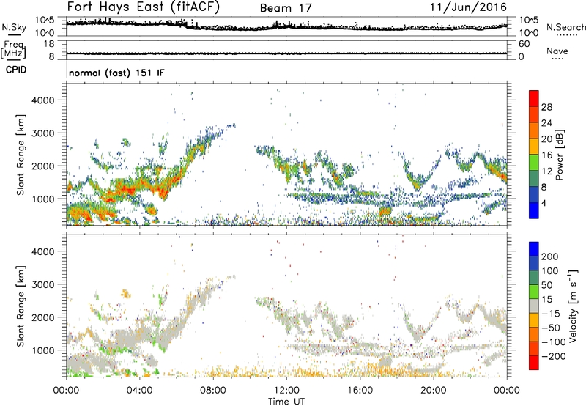This screenshot has width=586, height=406.
Task: Click the text 'normal (fast) 151 IF'
Action: 116,73
